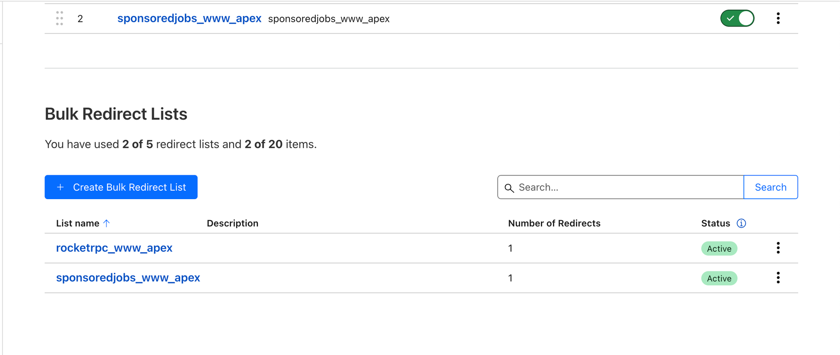The height and width of the screenshot is (355, 840).
Task: Open the sponsoredjobs_www_apex list in table
Action: coord(128,278)
